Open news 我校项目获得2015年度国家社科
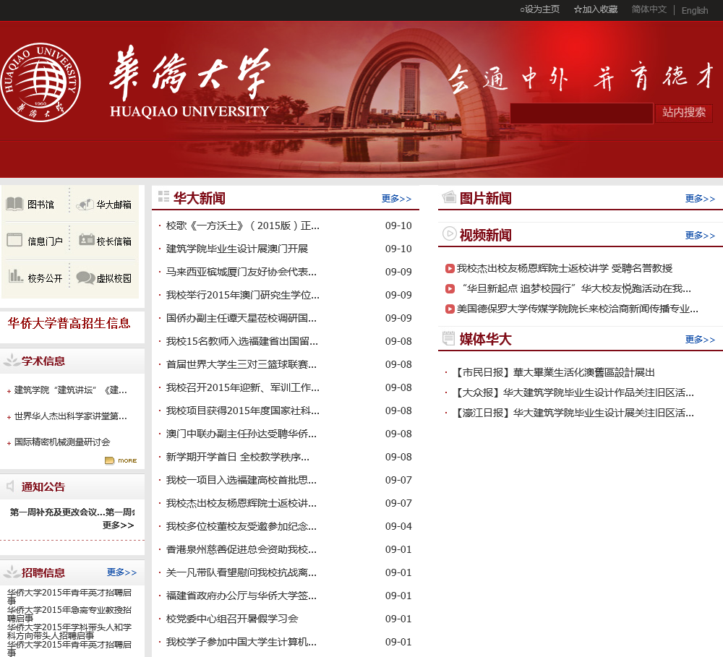723x657 pixels. pos(242,411)
